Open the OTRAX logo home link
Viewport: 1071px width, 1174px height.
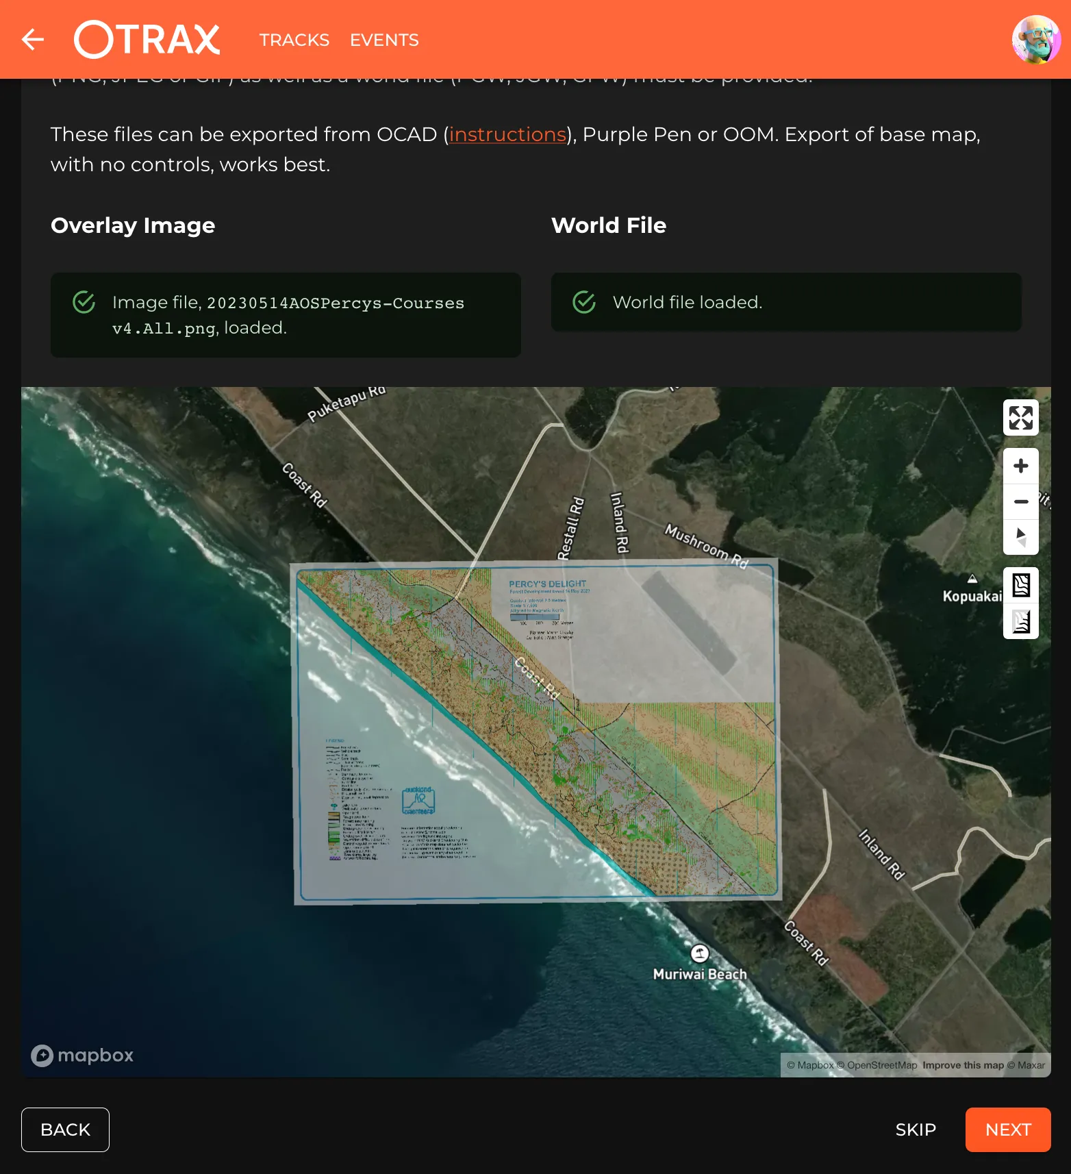click(147, 40)
